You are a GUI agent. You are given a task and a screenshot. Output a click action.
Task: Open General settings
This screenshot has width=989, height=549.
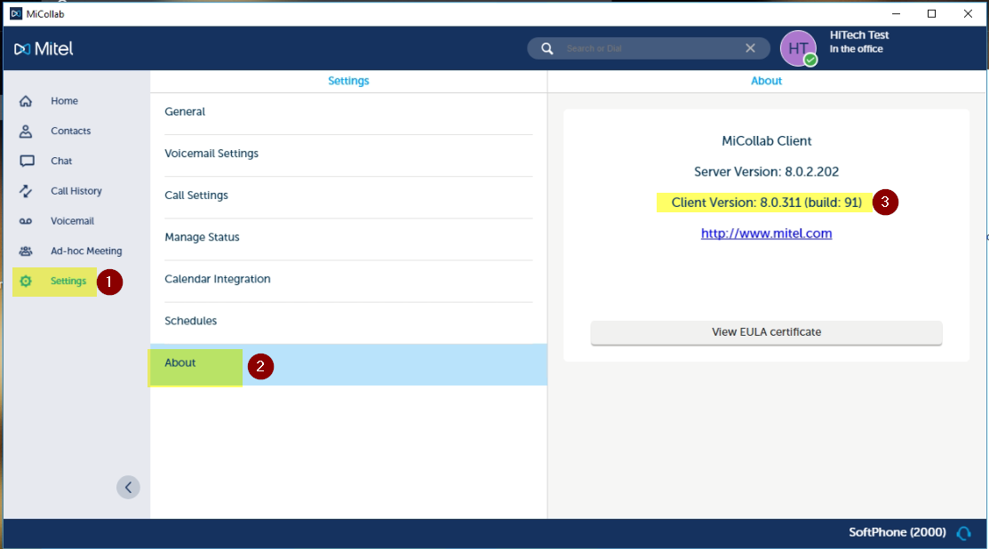coord(185,112)
